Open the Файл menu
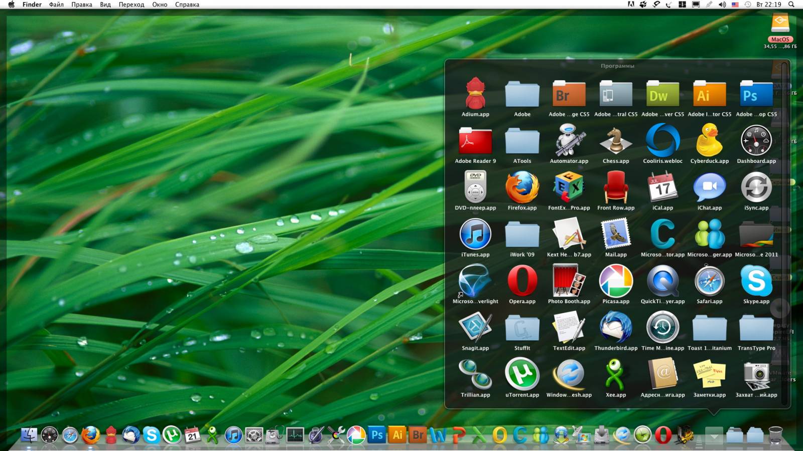The height and width of the screenshot is (451, 803). (x=56, y=5)
